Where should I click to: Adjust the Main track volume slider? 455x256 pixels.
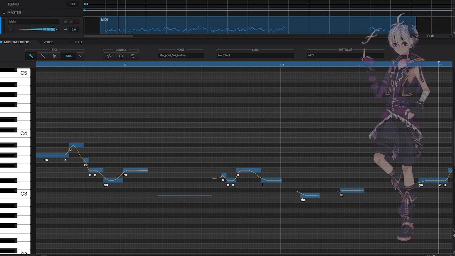point(37,30)
